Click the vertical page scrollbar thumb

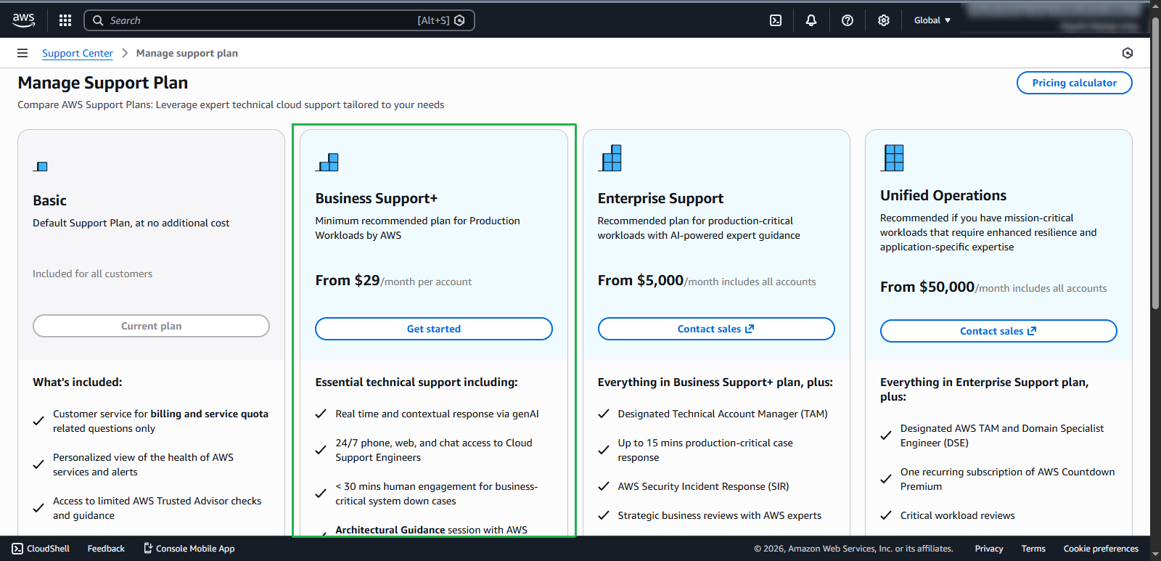(x=1156, y=163)
